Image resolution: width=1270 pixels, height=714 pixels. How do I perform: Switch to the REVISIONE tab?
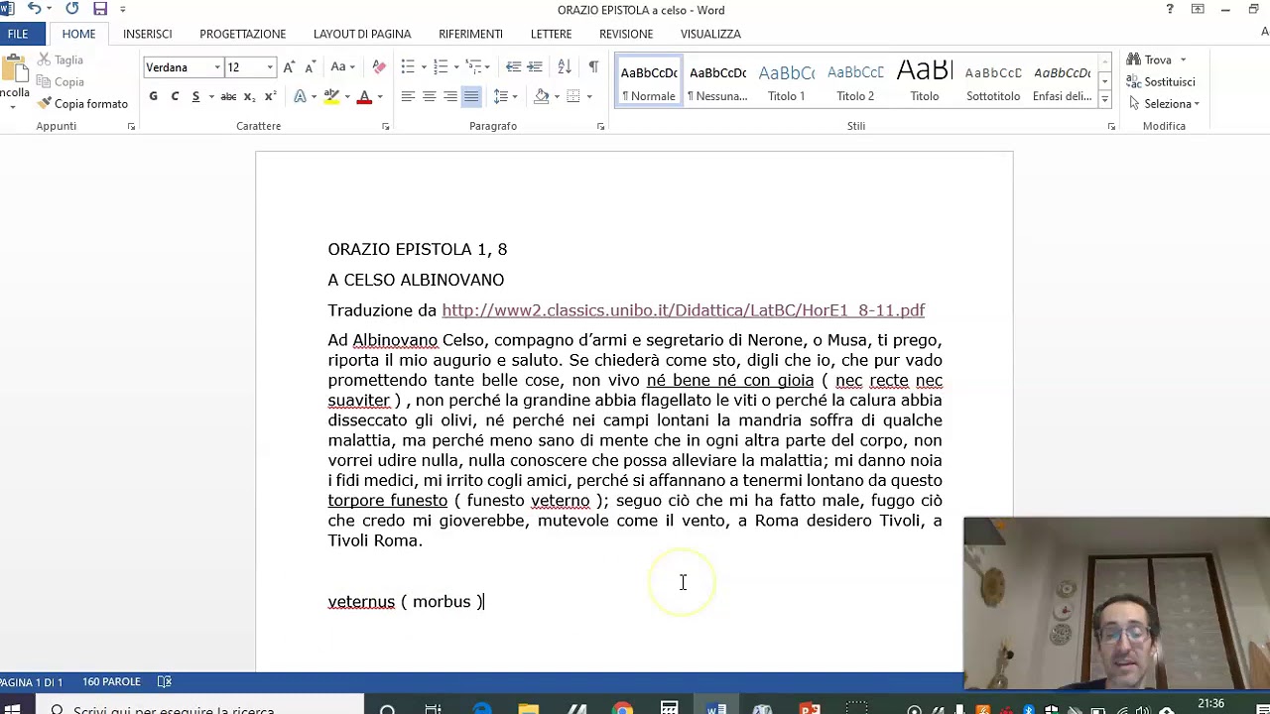coord(626,34)
